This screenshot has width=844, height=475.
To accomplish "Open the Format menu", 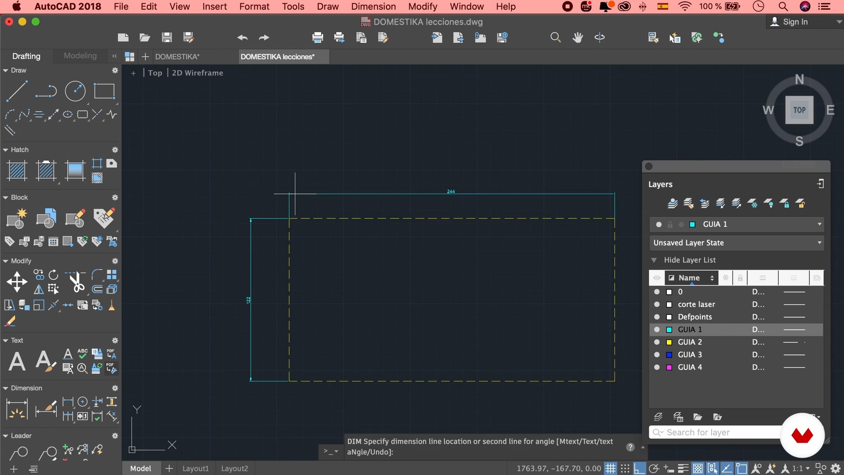I will [254, 7].
